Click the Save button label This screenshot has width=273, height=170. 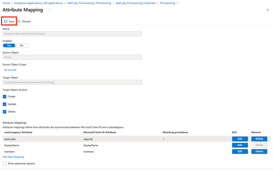click(x=11, y=21)
